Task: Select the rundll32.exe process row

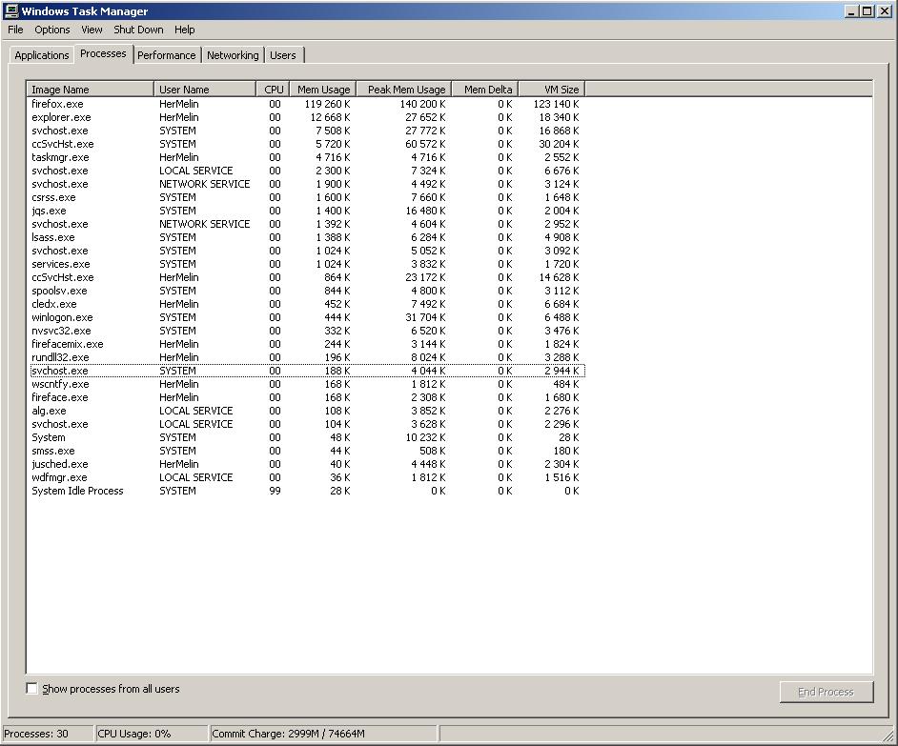Action: coord(307,357)
